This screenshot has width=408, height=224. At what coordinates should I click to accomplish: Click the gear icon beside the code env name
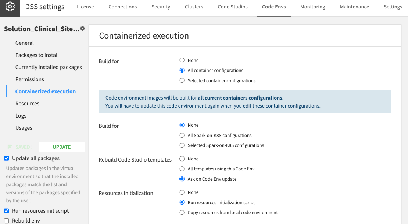82,29
